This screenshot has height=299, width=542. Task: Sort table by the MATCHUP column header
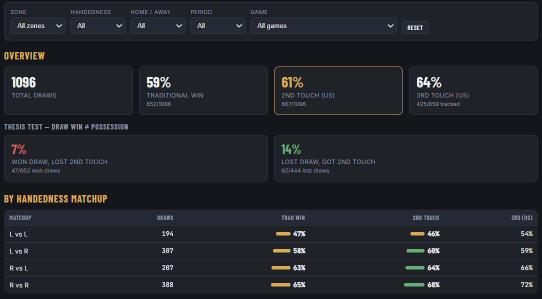[x=20, y=218]
